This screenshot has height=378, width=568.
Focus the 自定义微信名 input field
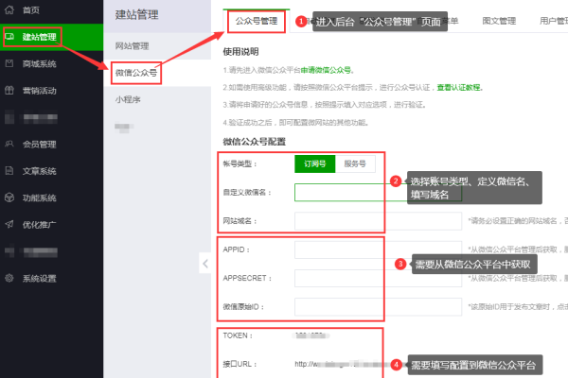(378, 192)
